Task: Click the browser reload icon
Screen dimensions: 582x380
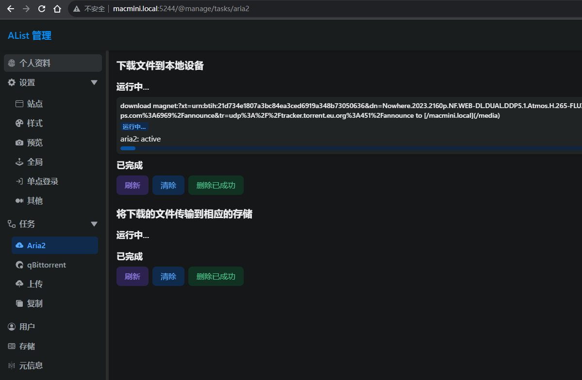Action: tap(42, 9)
